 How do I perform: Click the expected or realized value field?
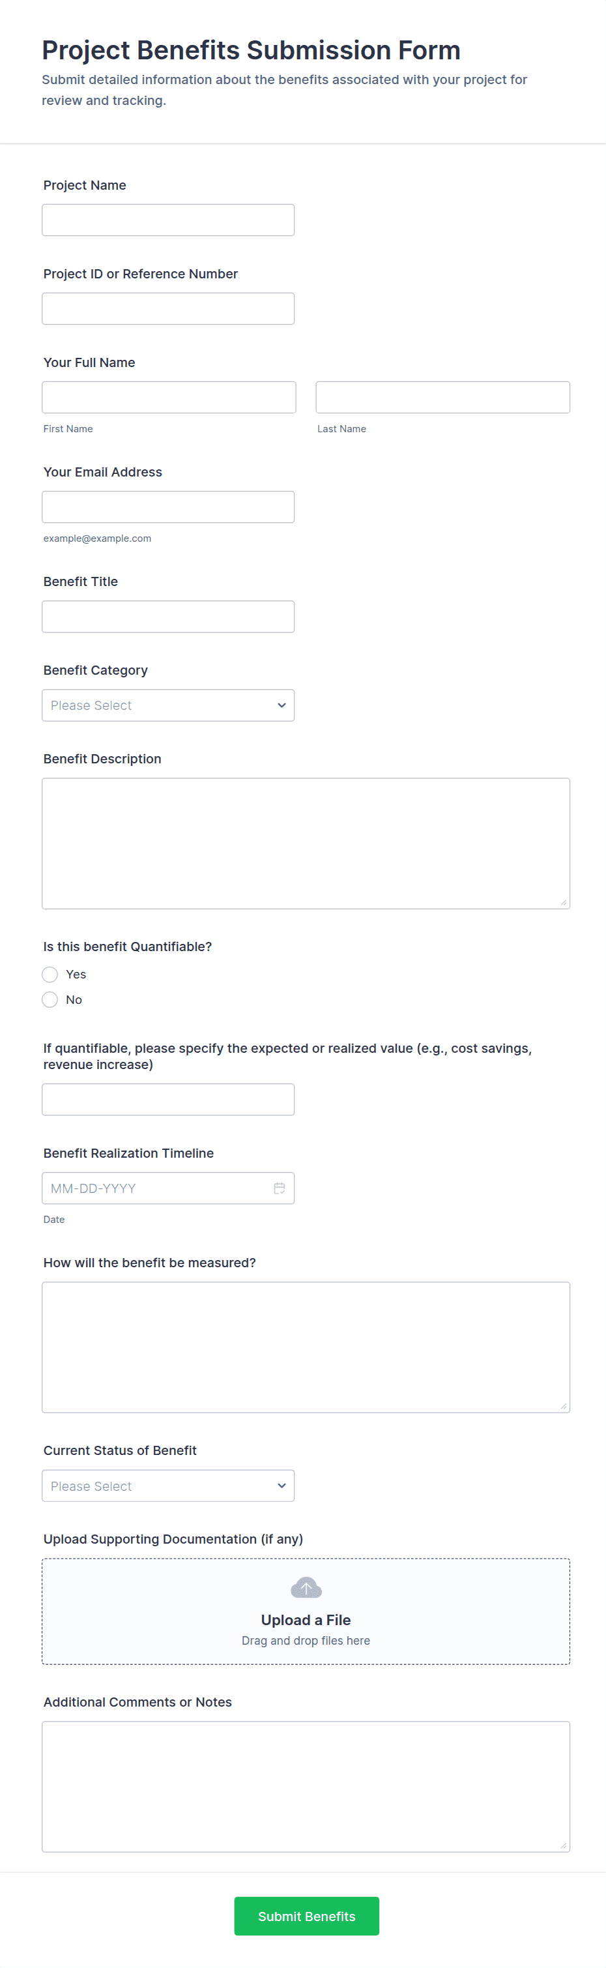tap(168, 1099)
